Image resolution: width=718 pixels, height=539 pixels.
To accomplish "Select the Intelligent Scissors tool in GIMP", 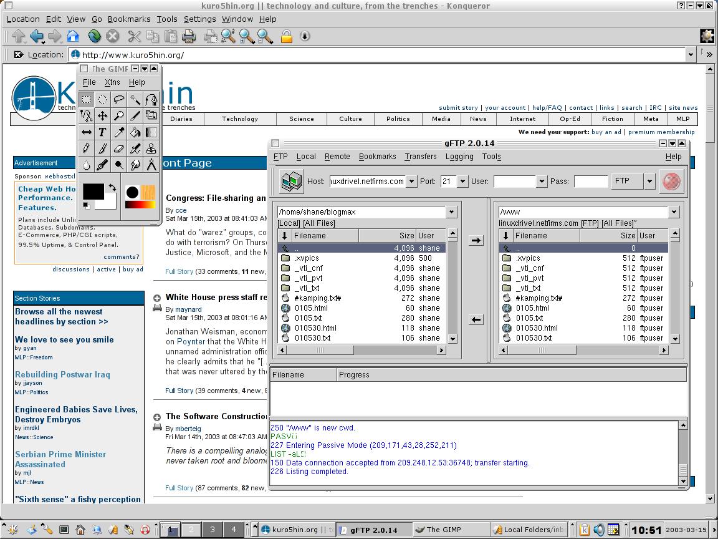I will (86, 115).
